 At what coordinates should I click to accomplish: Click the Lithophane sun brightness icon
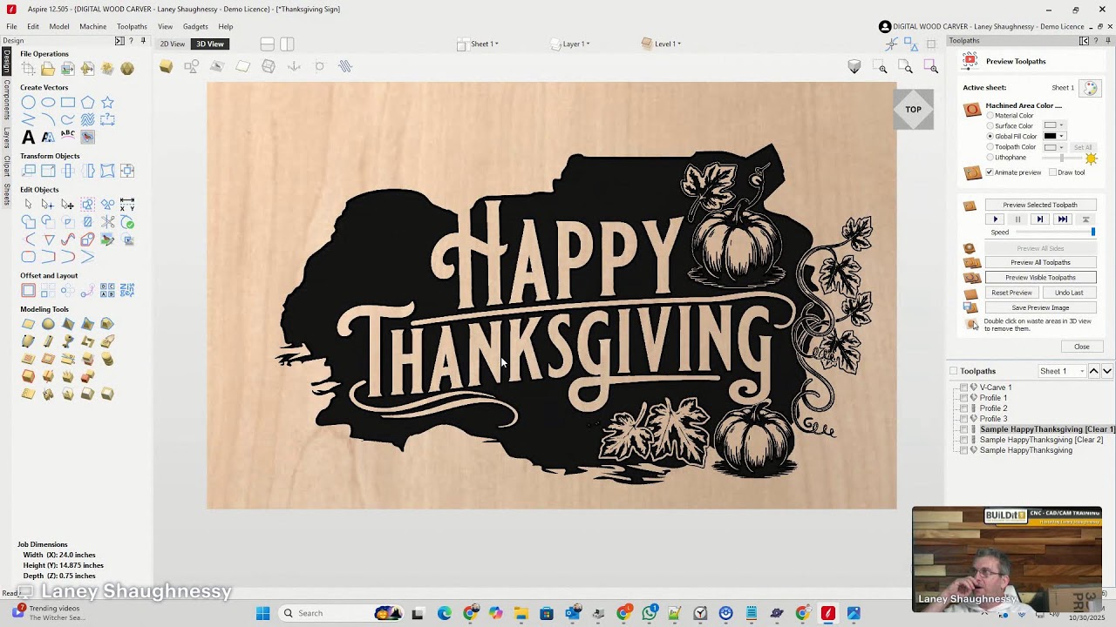(1091, 158)
